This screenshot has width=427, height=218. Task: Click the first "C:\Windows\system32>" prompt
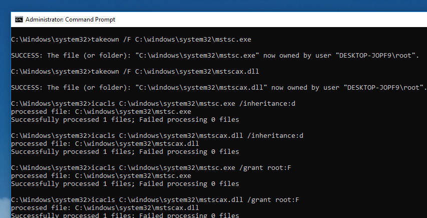(x=50, y=39)
